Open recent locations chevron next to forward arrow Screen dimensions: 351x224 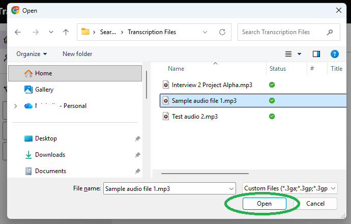tap(51, 32)
